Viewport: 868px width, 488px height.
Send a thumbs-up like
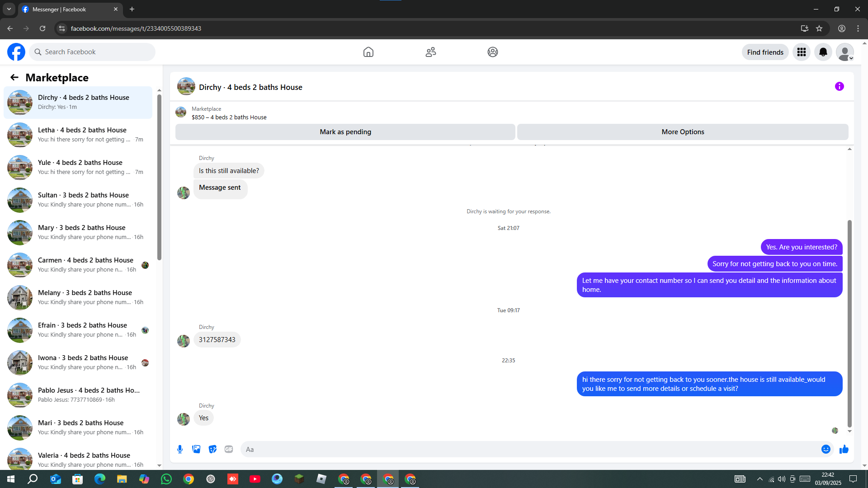tap(844, 449)
